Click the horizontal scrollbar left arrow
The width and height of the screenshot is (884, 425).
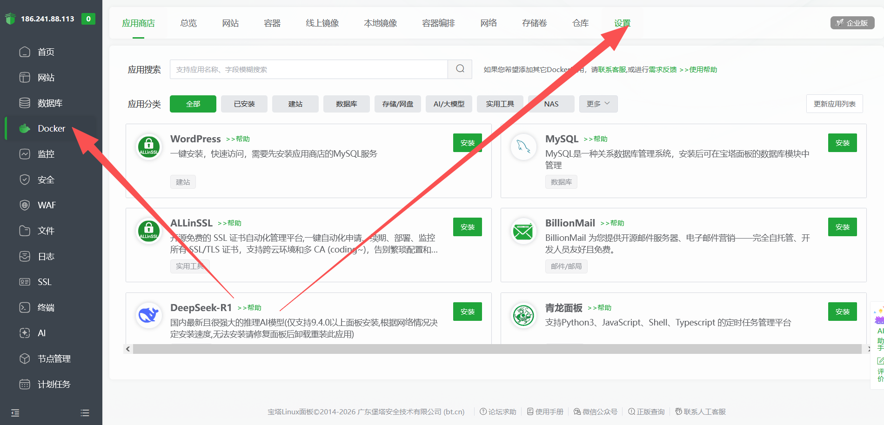pos(128,349)
